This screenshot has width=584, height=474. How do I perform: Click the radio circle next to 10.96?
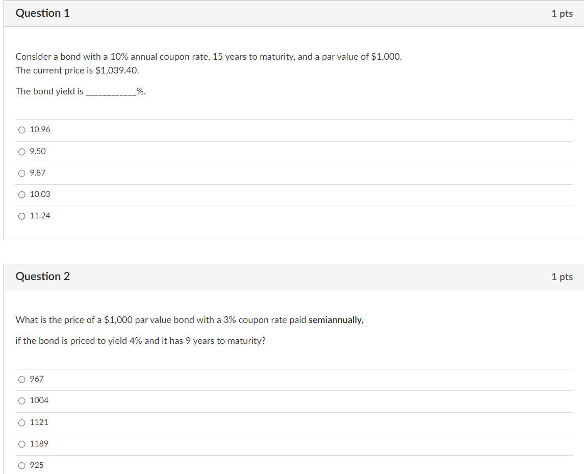(x=21, y=130)
